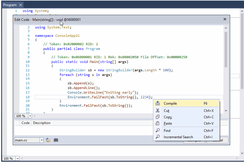The height and width of the screenshot is (167, 244).
Task: Click the Copy icon in context menu
Action: point(158,117)
